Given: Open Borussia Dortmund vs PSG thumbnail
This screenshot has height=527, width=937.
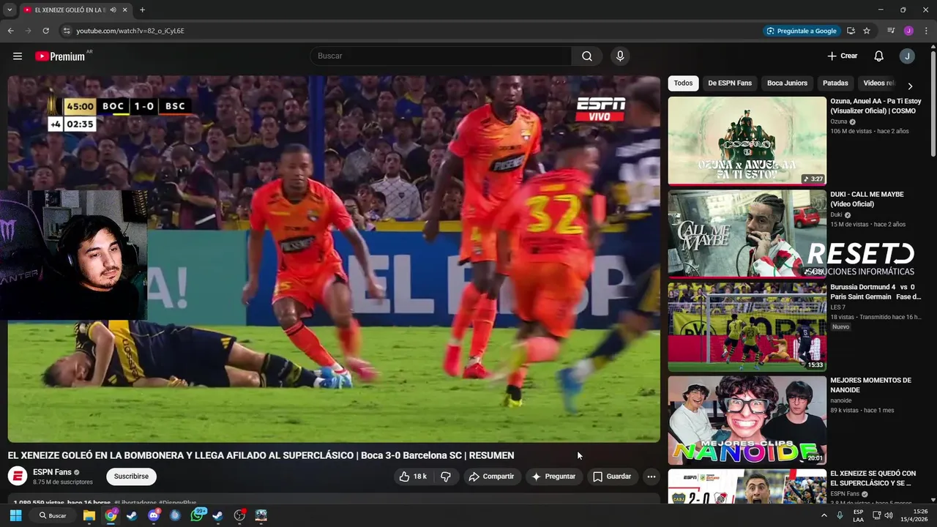Looking at the screenshot, I should [747, 327].
